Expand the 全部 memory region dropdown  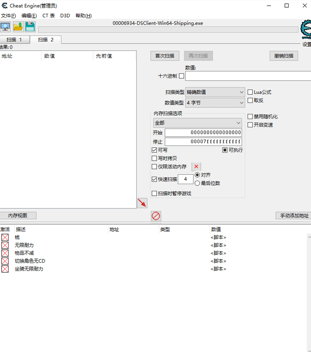[x=197, y=123]
